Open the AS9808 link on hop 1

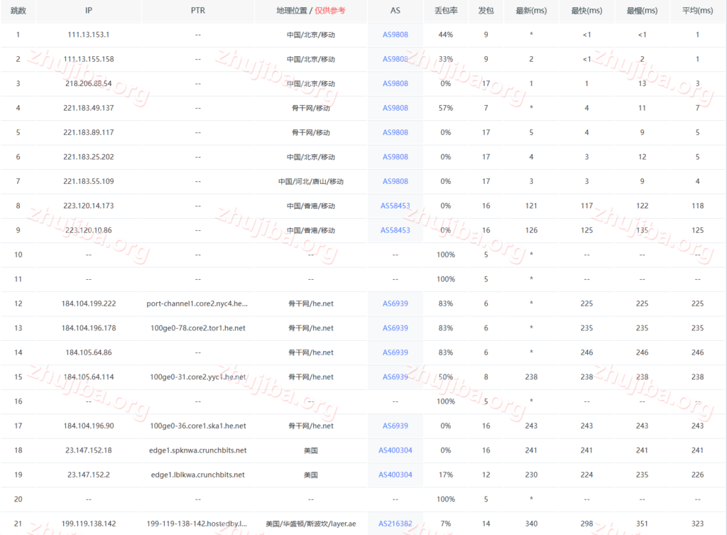coord(395,34)
